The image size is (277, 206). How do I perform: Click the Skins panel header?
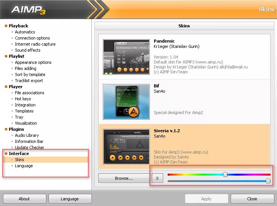184,26
